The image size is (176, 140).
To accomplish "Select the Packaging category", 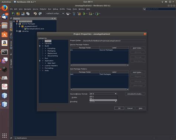I will pyautogui.click(x=52, y=51).
